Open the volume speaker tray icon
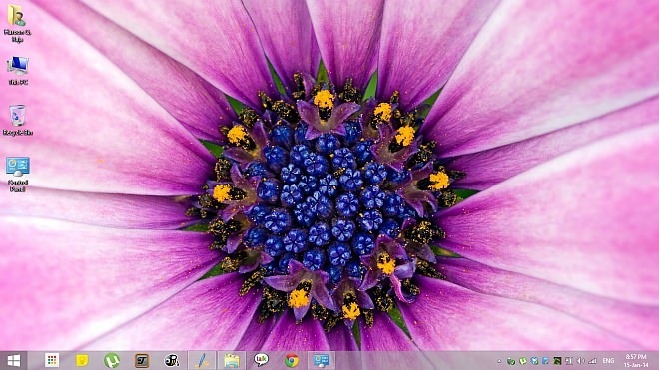Image resolution: width=659 pixels, height=370 pixels. [580, 361]
